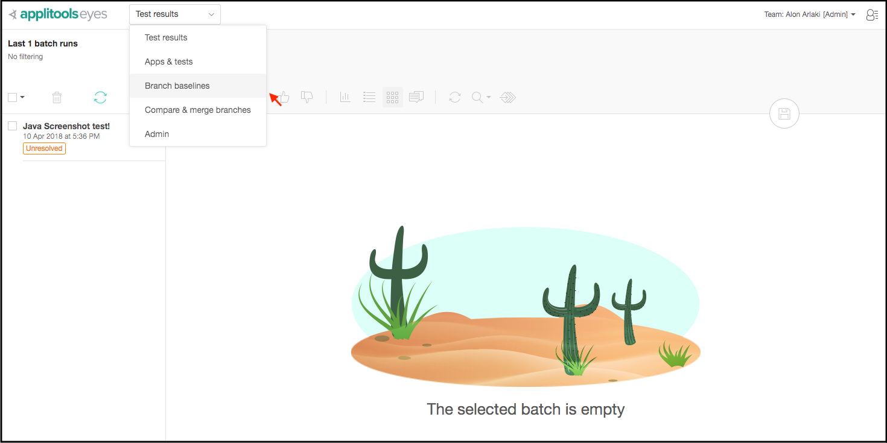
Task: Click the toolbar refresh icon beside search
Action: (455, 97)
